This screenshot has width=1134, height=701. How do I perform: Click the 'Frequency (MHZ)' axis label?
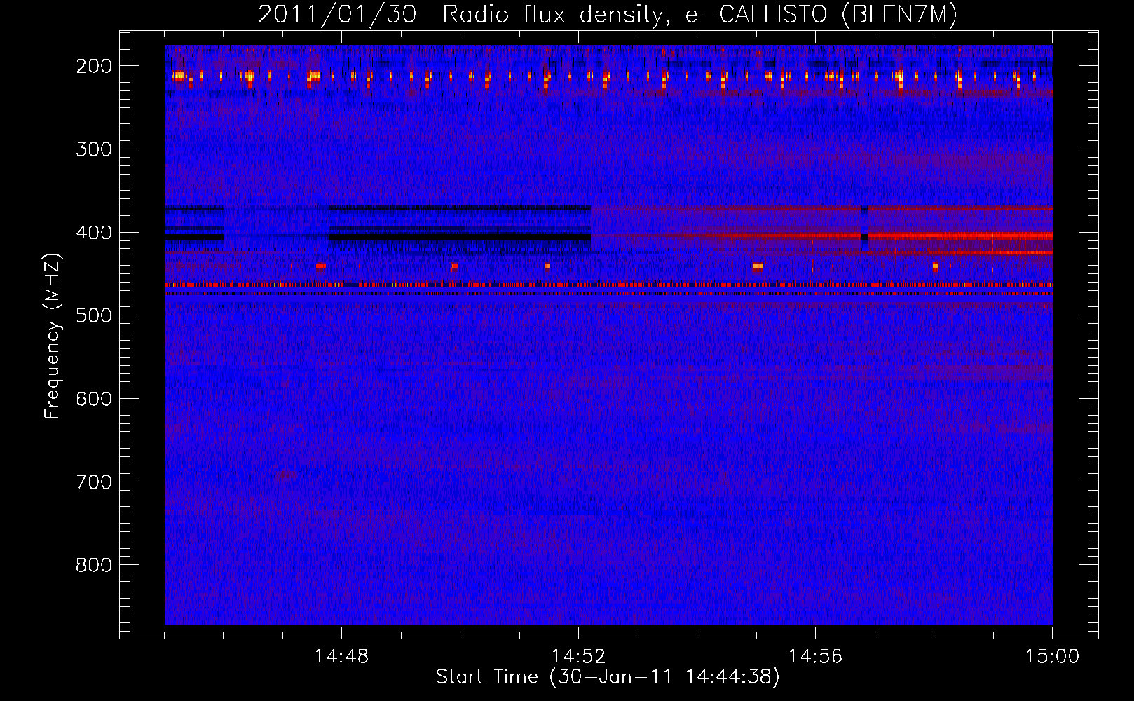pyautogui.click(x=53, y=336)
